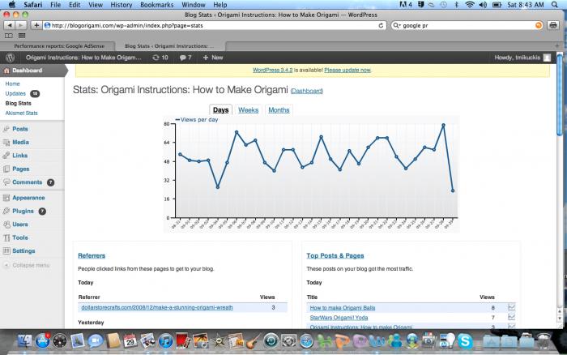The width and height of the screenshot is (567, 355).
Task: Switch to Performance reports: Google AdSense tab
Action: 59,46
